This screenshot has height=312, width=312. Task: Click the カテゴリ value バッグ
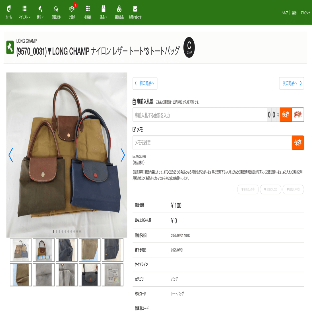click(174, 279)
